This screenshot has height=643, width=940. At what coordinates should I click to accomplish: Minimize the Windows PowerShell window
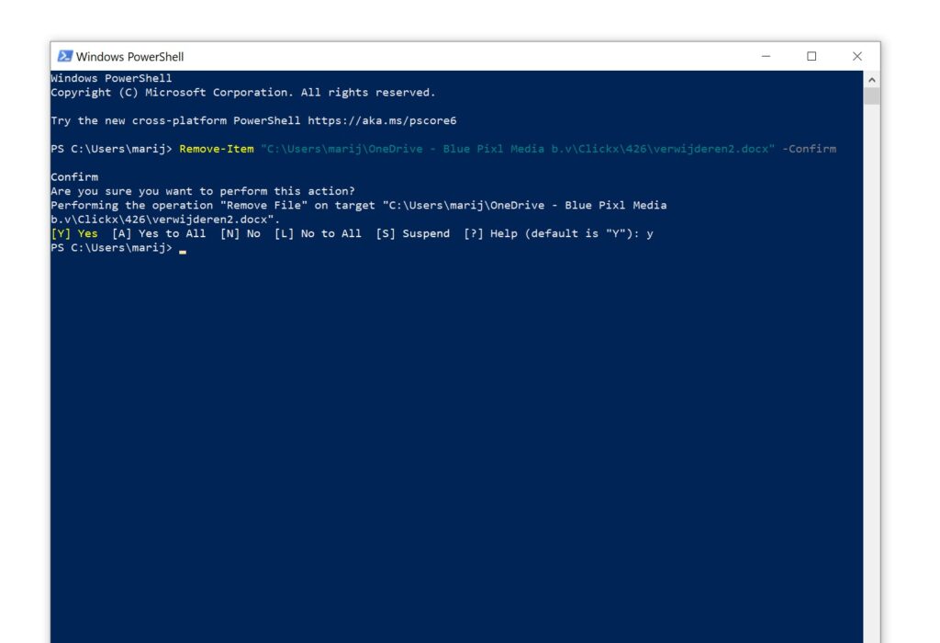pyautogui.click(x=766, y=56)
